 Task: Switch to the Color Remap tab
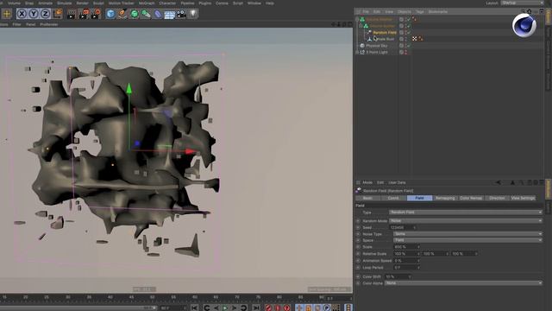pos(471,198)
